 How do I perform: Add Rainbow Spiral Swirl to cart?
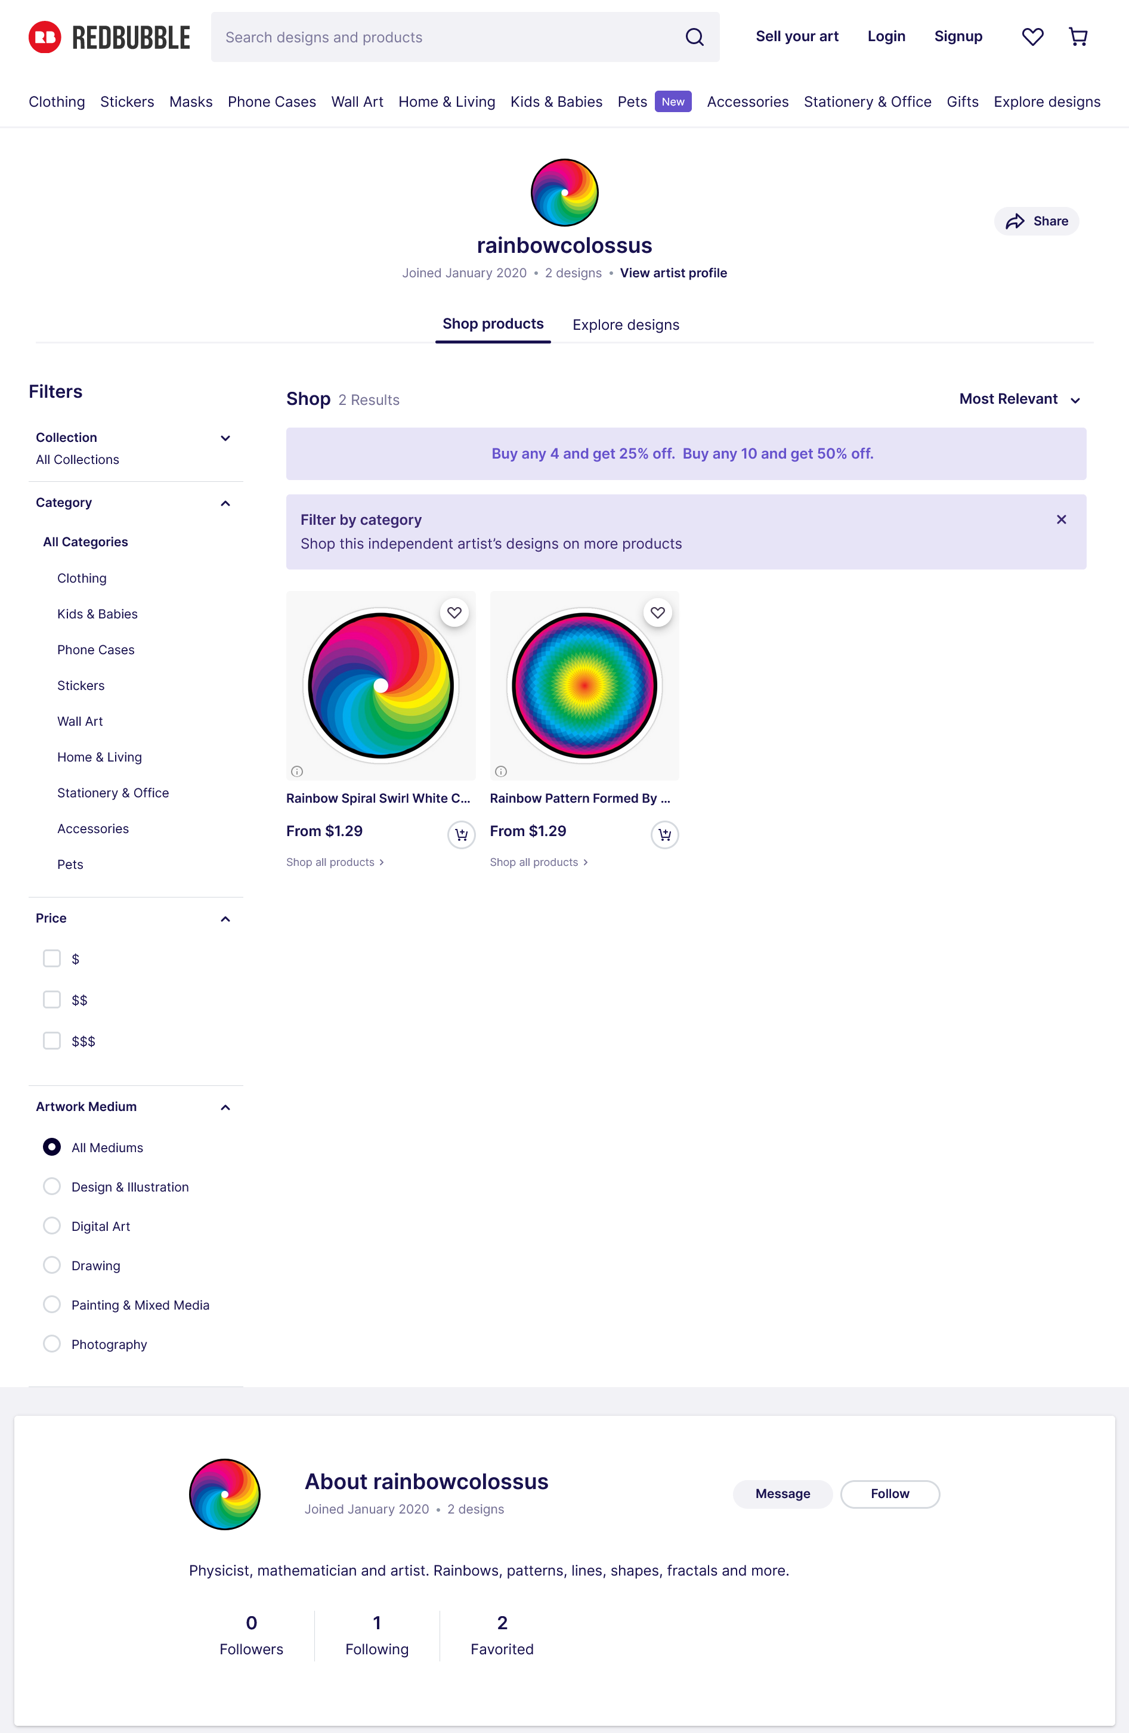click(461, 834)
